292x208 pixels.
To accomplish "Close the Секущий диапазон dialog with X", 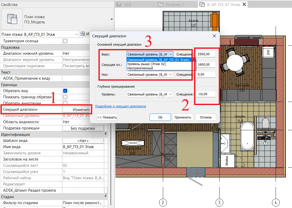I will [214, 36].
